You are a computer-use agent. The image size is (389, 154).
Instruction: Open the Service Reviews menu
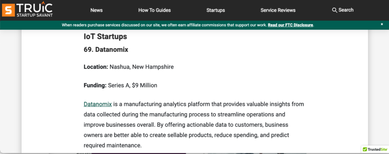point(278,10)
